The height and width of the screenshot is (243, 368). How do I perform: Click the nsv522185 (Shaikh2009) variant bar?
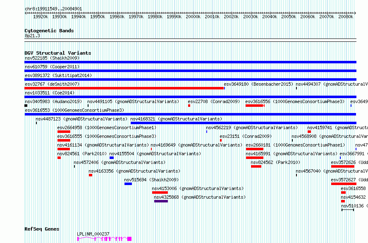(190, 62)
